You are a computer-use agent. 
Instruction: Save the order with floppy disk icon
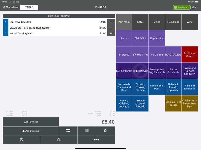click(x=21, y=140)
